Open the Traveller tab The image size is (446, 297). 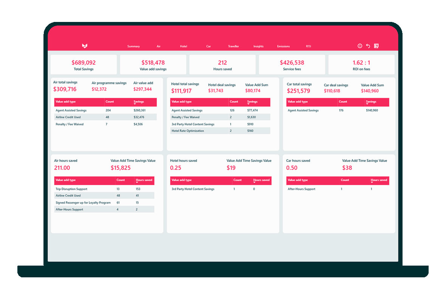point(233,47)
